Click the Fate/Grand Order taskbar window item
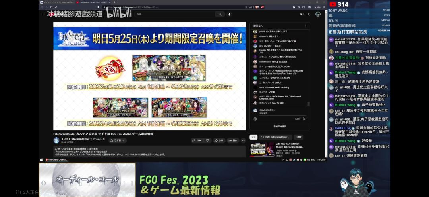This screenshot has width=429, height=197. point(56,160)
